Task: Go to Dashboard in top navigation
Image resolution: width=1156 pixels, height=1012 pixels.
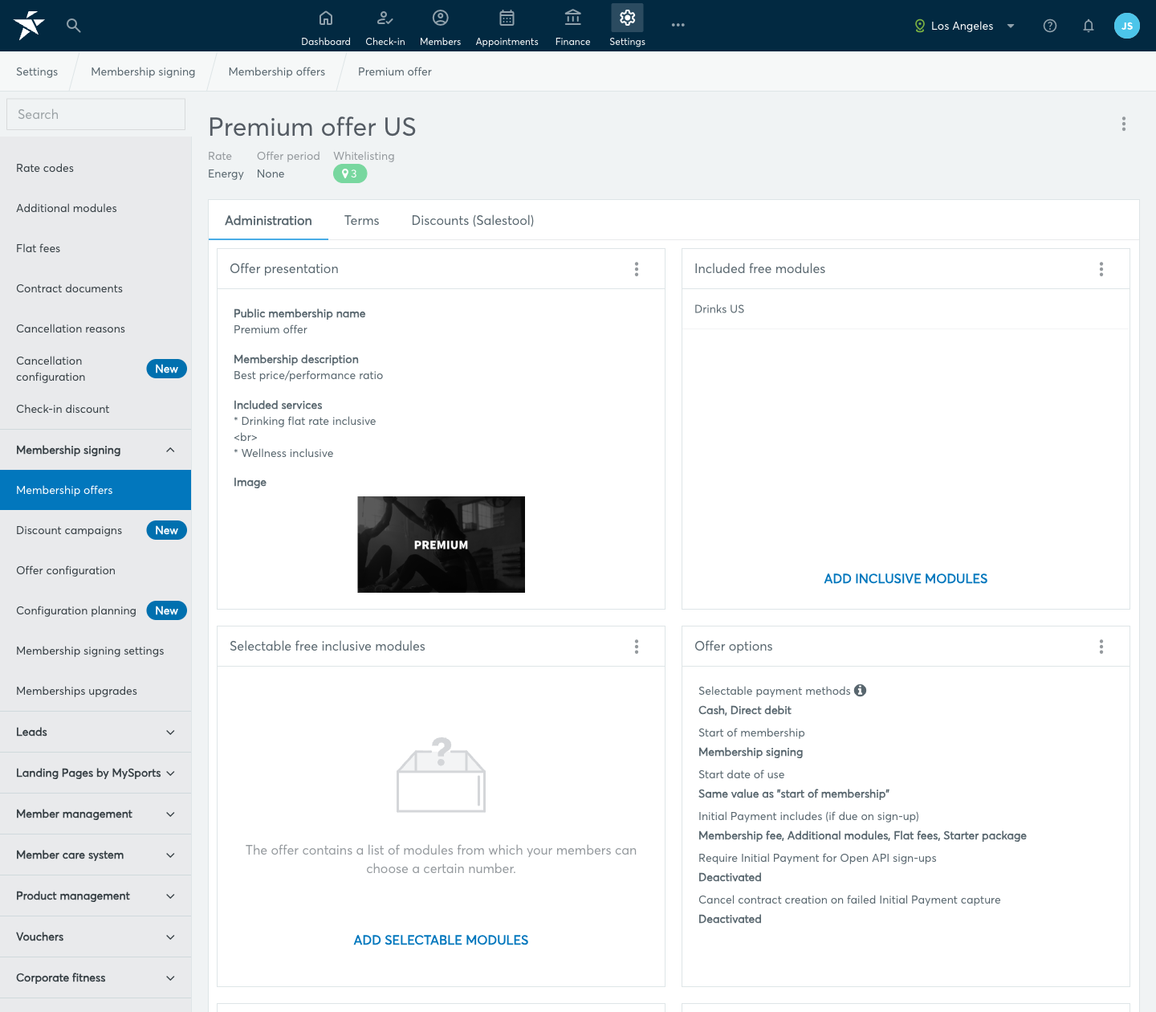Action: [x=326, y=27]
